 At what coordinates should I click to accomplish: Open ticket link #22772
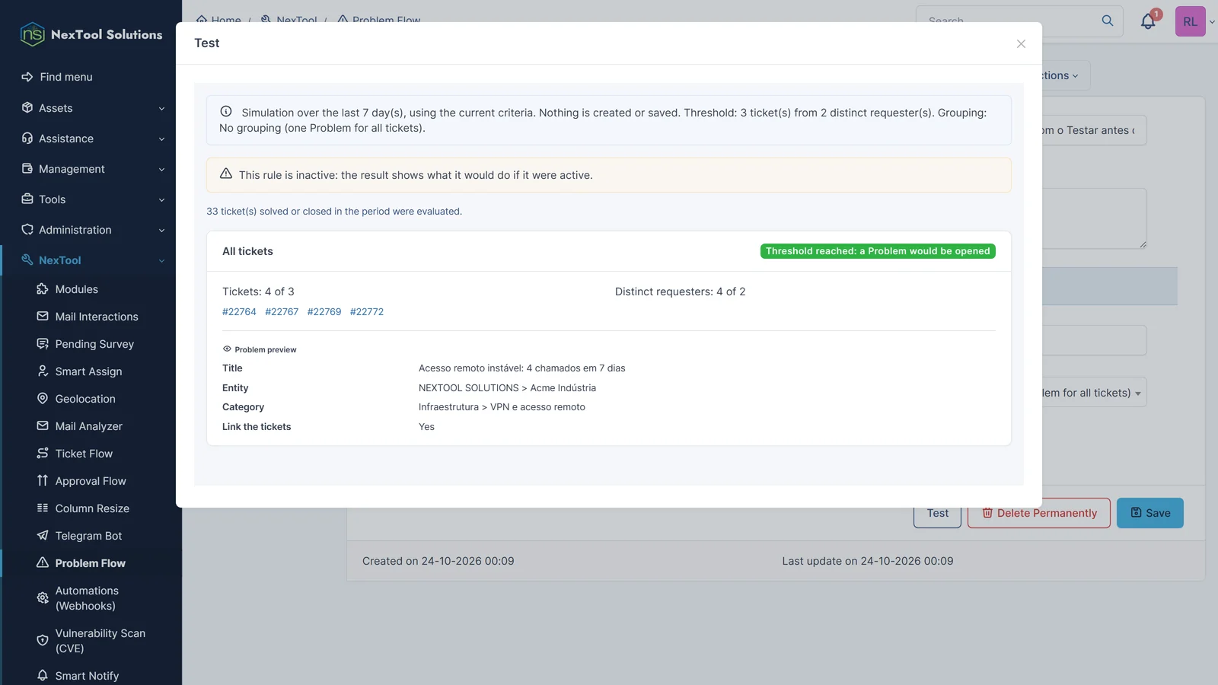pos(367,312)
